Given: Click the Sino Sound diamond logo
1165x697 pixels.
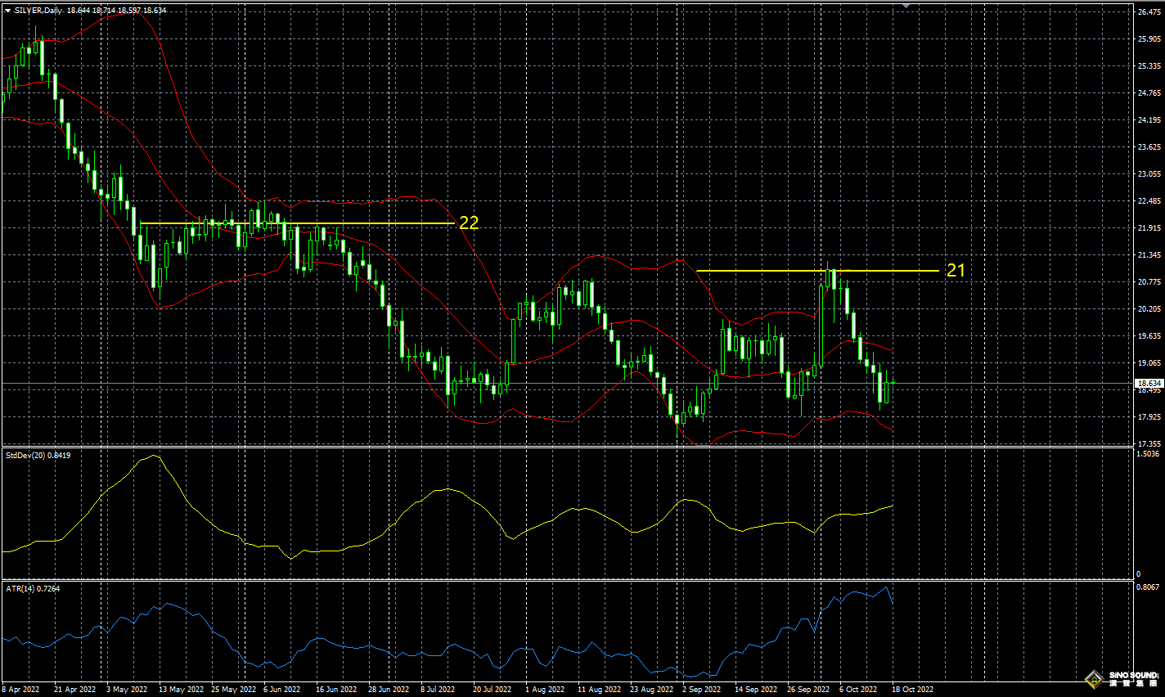Looking at the screenshot, I should (x=1094, y=678).
